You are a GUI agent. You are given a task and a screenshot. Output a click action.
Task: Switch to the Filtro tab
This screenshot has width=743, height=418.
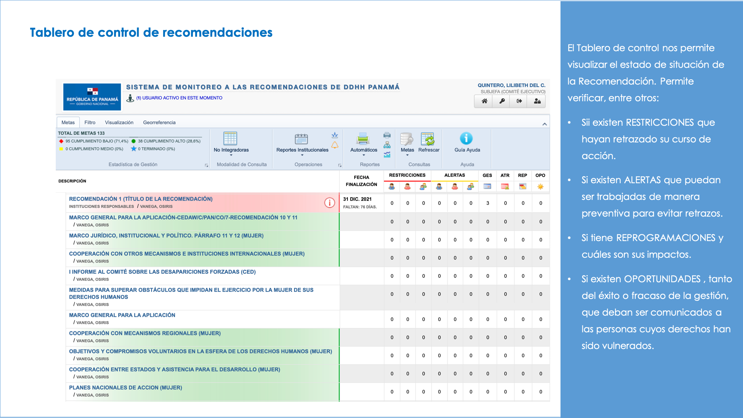pyautogui.click(x=90, y=122)
